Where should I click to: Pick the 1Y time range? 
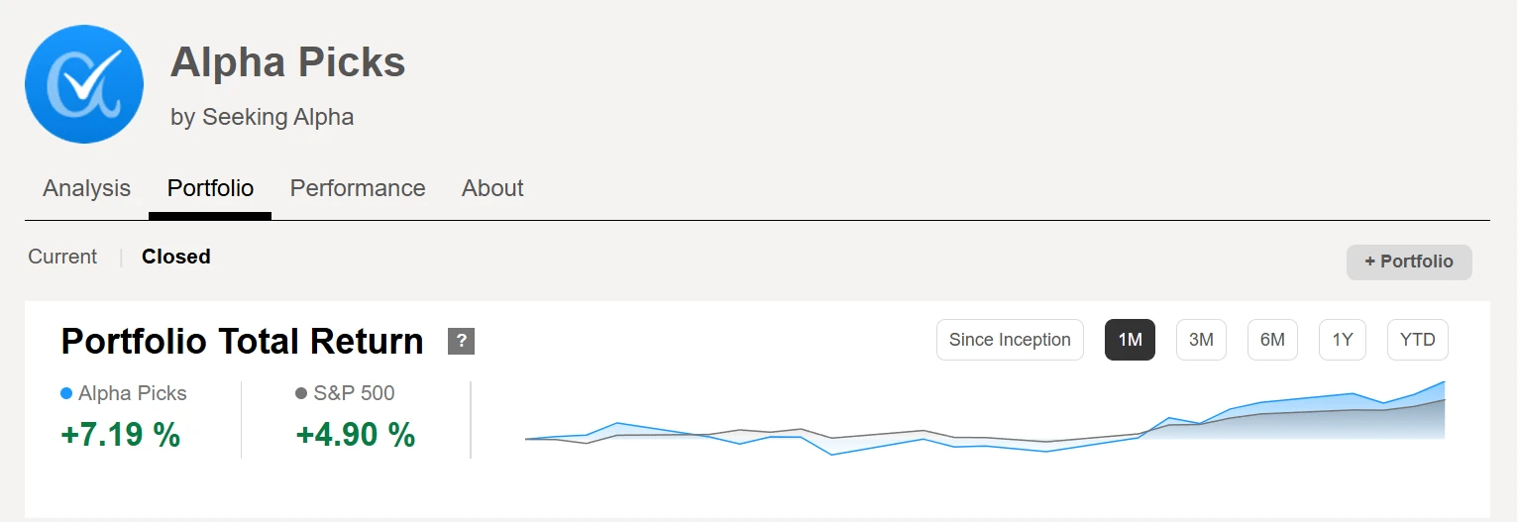pos(1343,340)
